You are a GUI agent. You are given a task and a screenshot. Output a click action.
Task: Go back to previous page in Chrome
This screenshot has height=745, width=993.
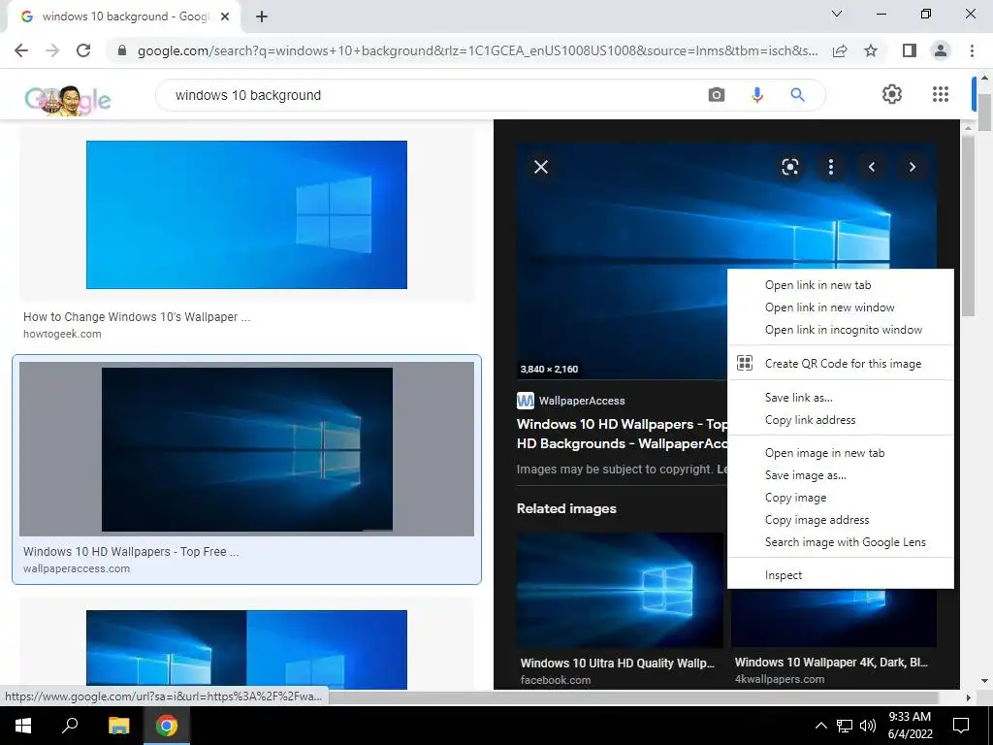click(21, 50)
